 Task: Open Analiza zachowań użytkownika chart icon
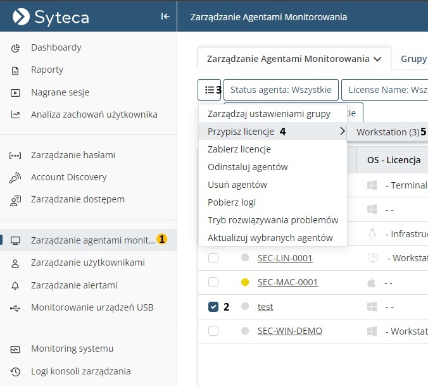click(16, 115)
